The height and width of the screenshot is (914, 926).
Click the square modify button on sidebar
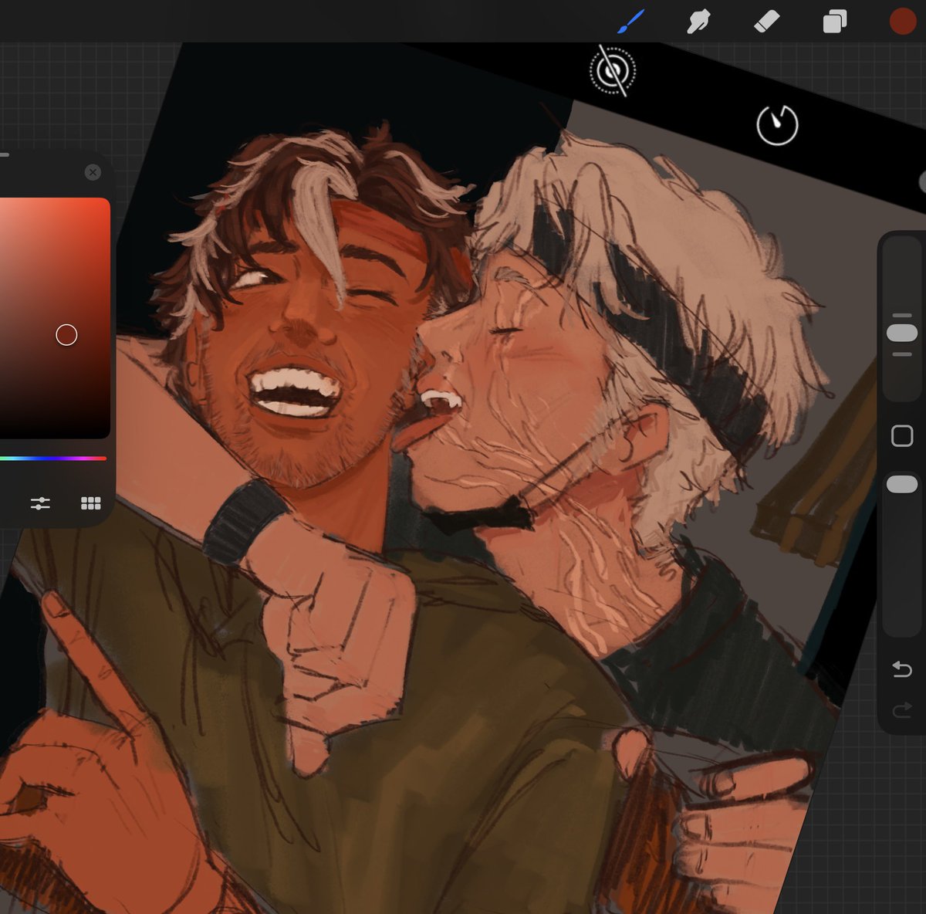click(902, 435)
